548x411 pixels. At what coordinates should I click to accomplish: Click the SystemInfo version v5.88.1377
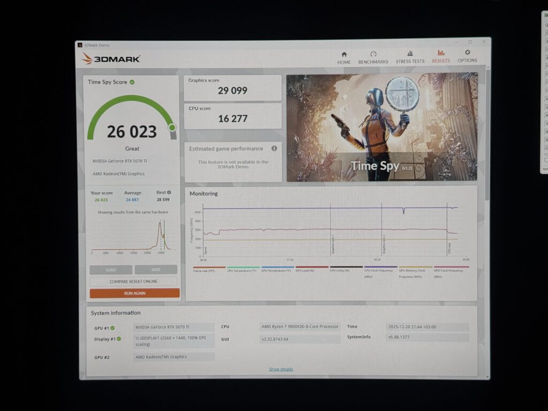tap(428, 337)
